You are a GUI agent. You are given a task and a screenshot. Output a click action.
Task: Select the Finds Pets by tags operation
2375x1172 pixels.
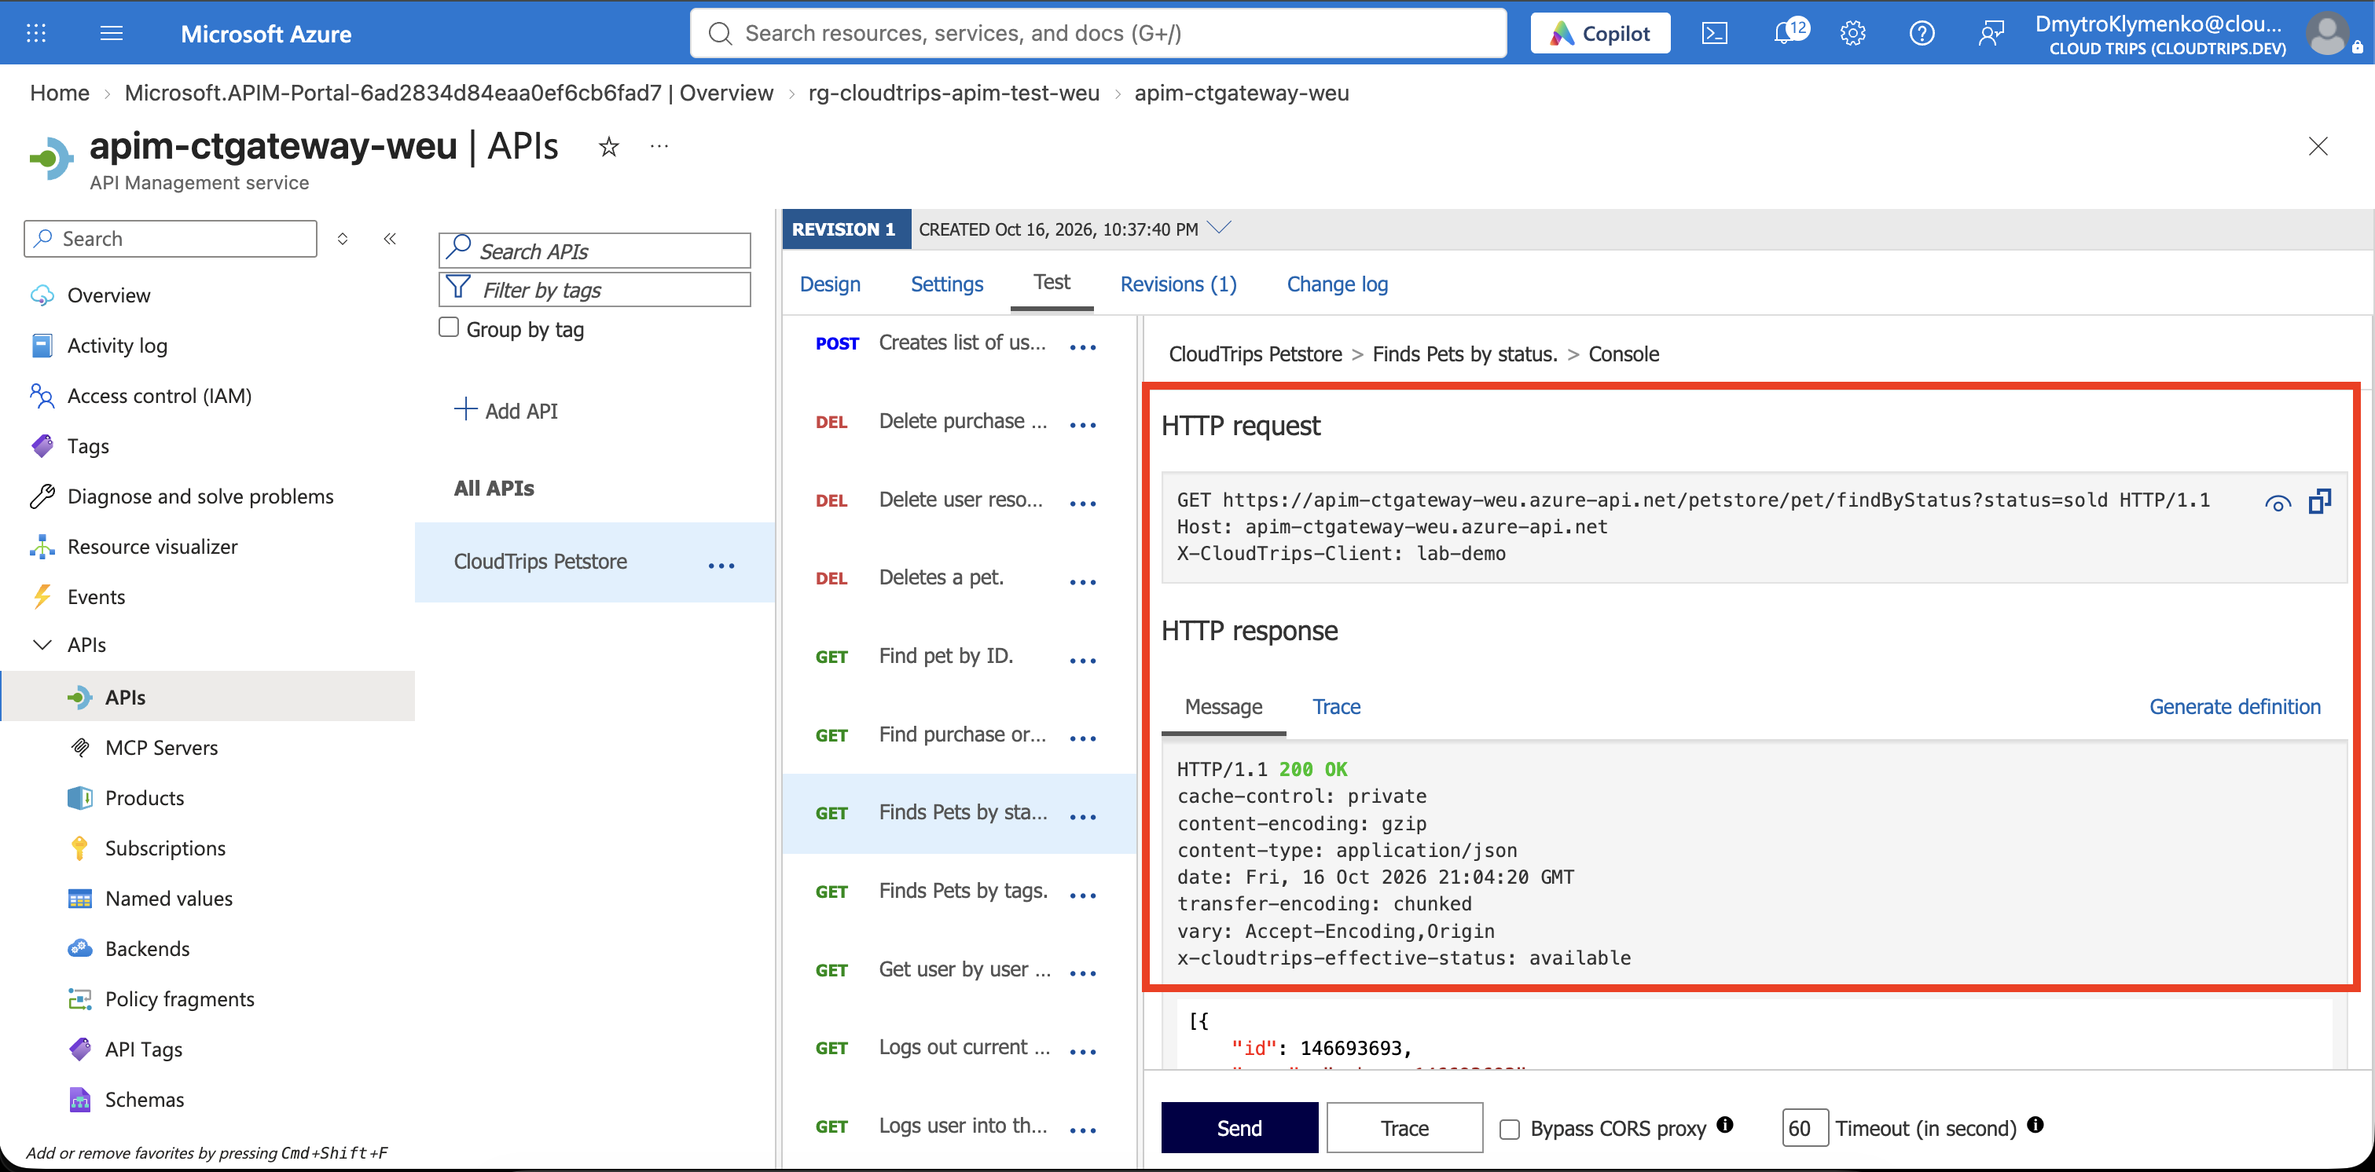(963, 891)
